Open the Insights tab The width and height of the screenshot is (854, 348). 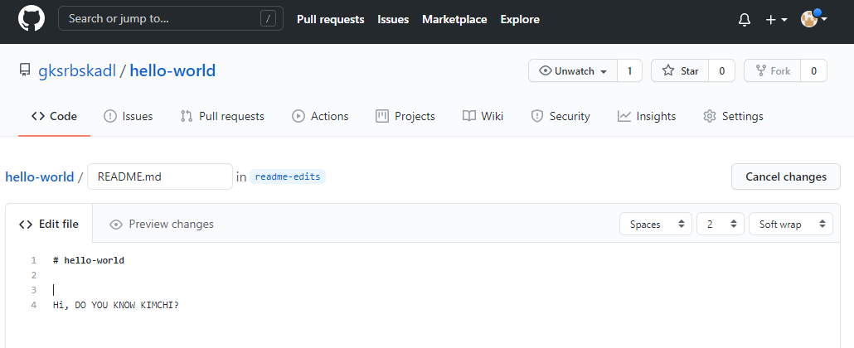647,116
